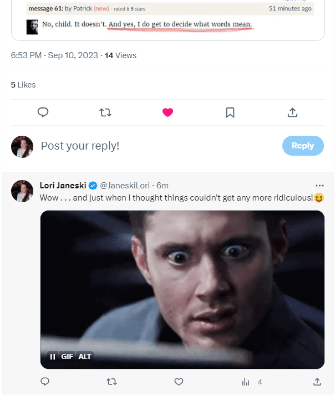This screenshot has height=395, width=335.
Task: Share Lori Janeski's reply
Action: [x=317, y=382]
